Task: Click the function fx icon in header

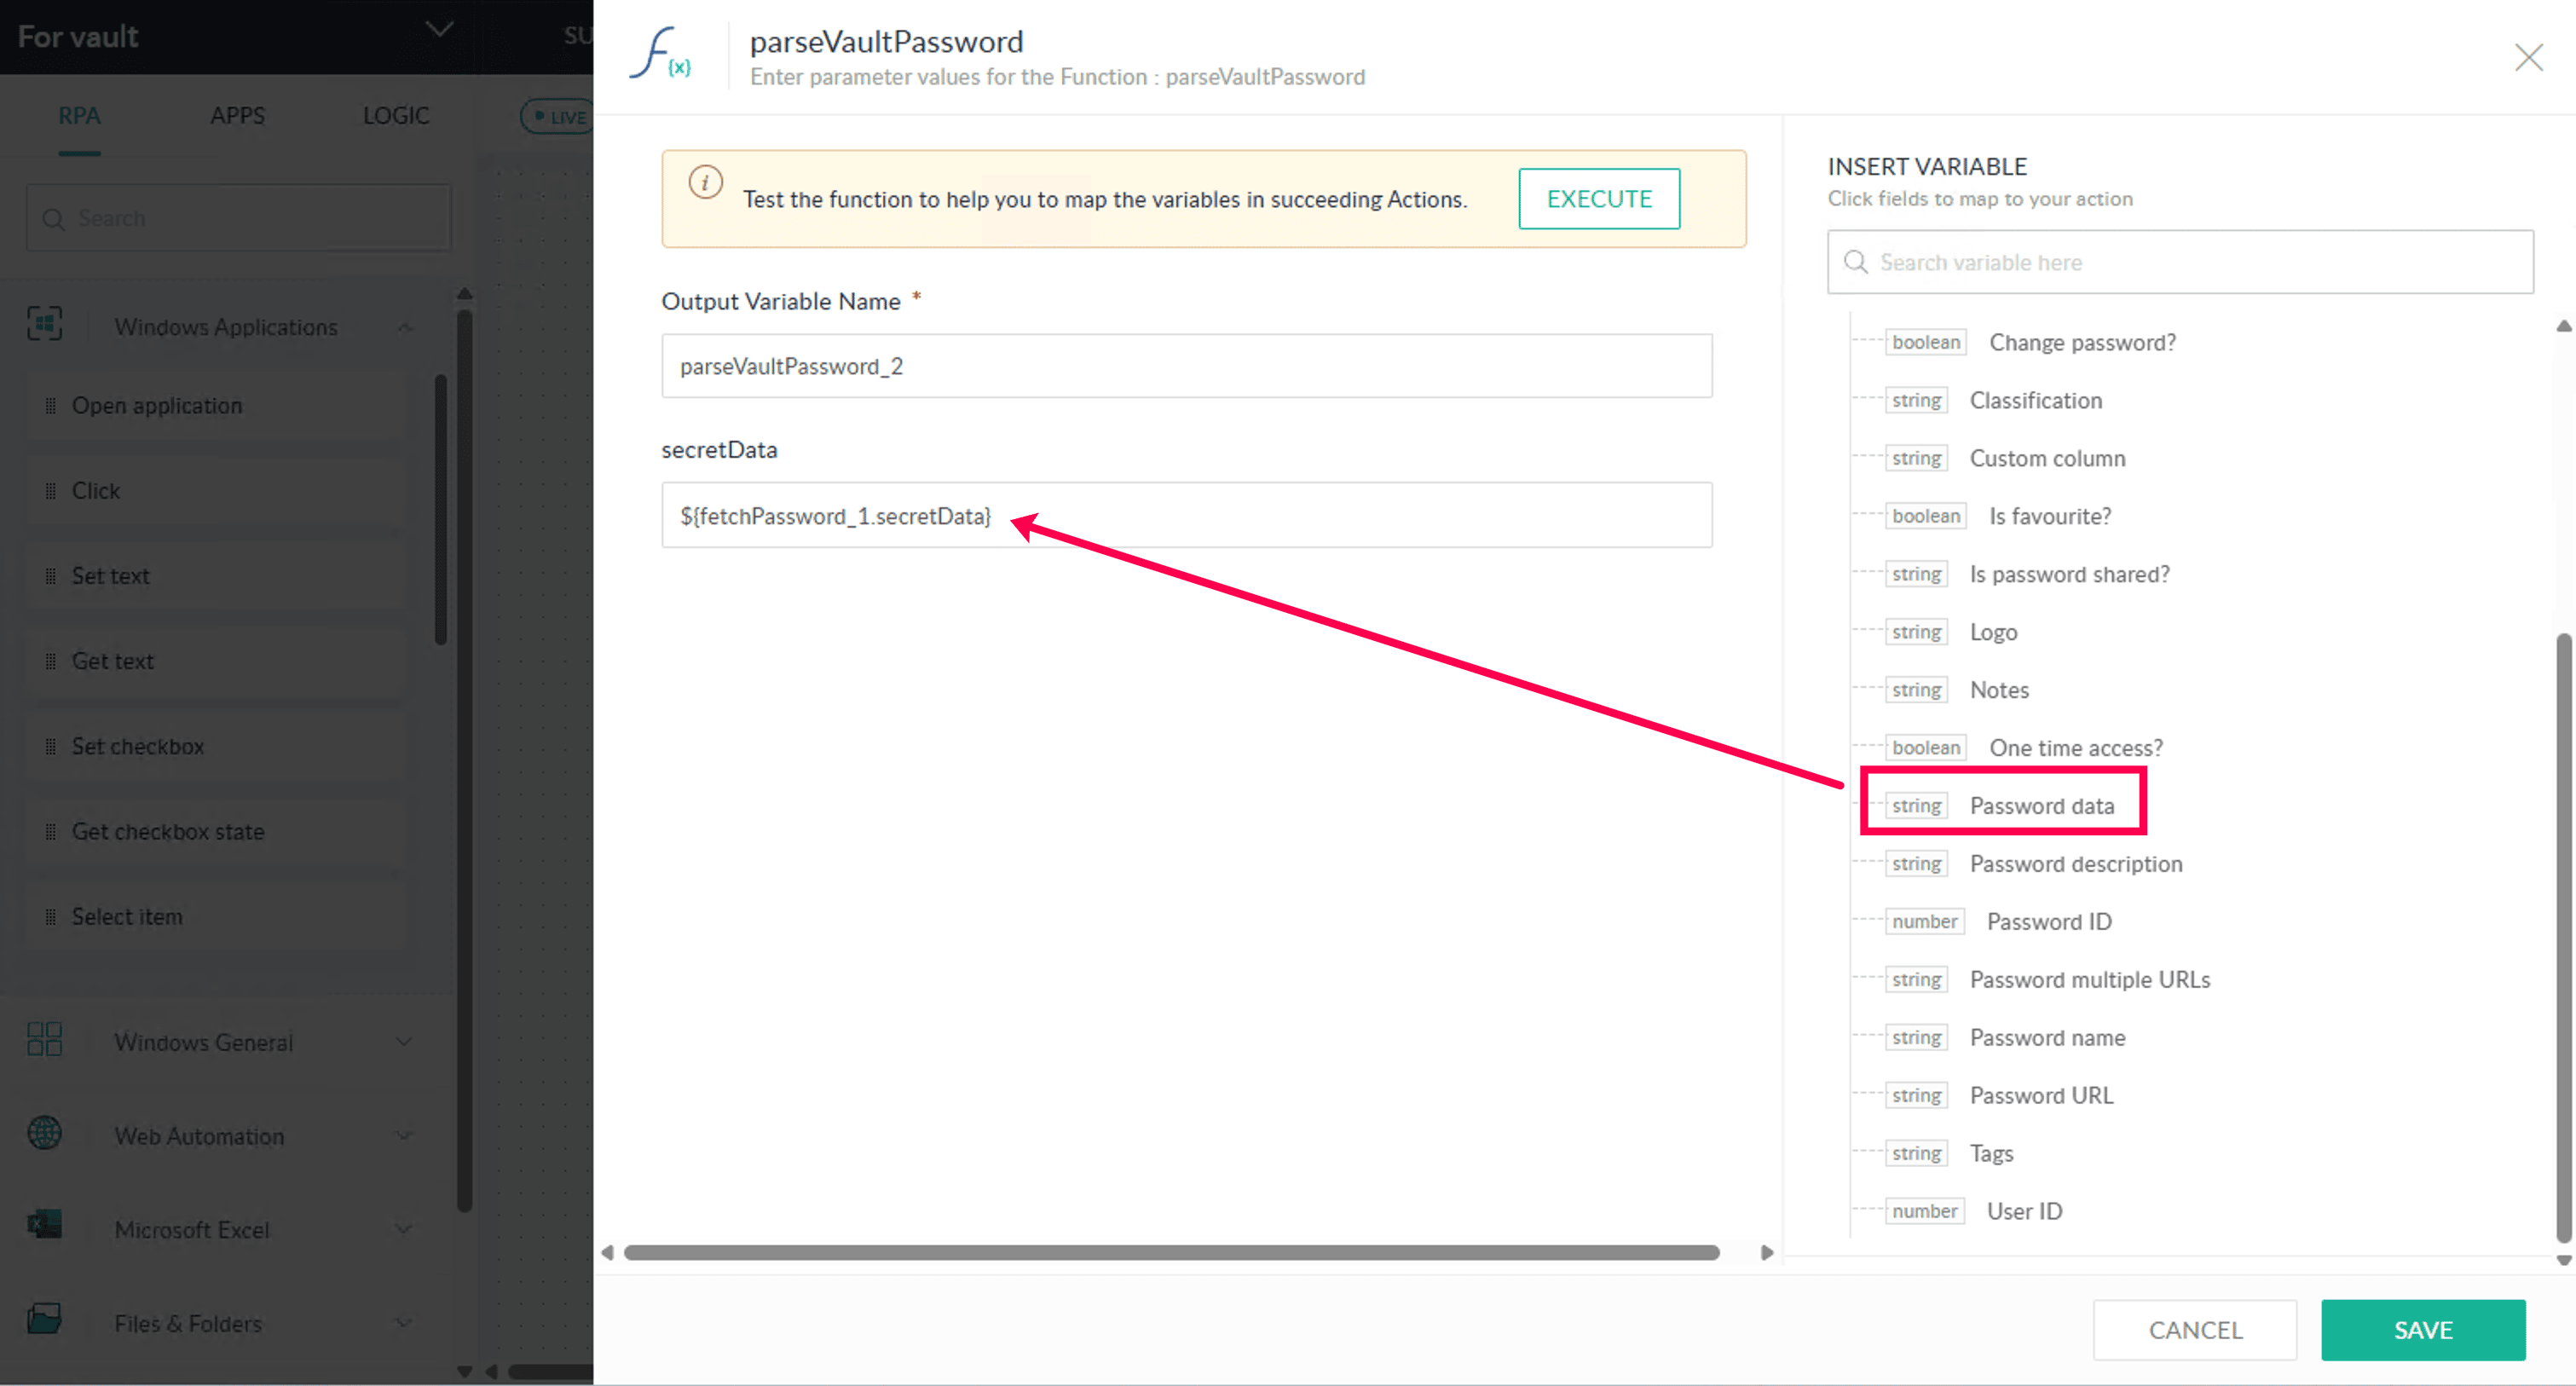Action: coord(660,54)
